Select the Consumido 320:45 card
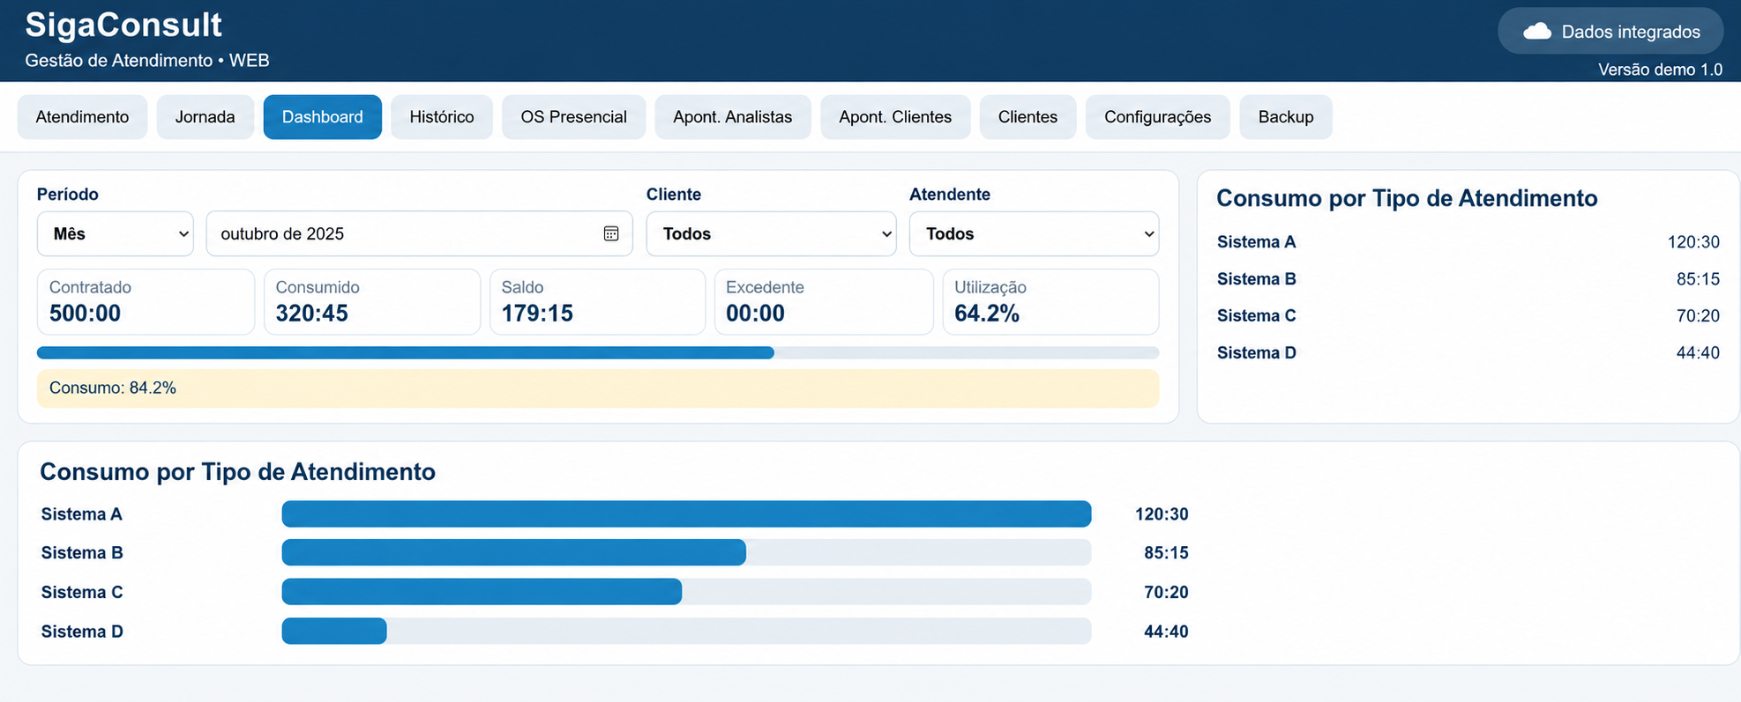Screen dimensions: 1741x702 372,302
